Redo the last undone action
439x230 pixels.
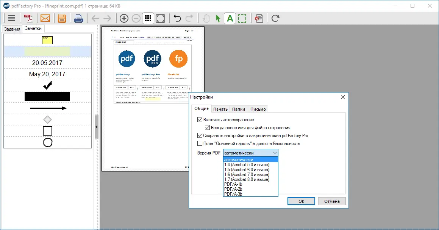(x=189, y=19)
